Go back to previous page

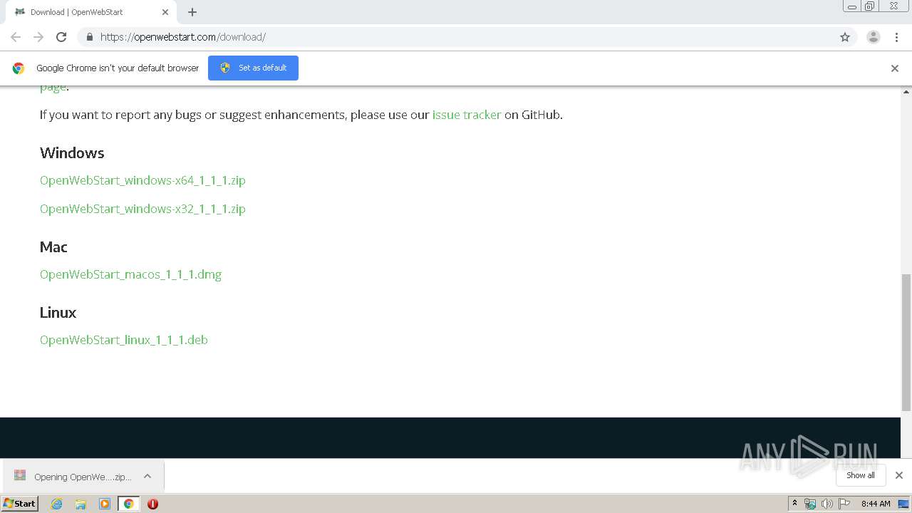click(x=16, y=37)
